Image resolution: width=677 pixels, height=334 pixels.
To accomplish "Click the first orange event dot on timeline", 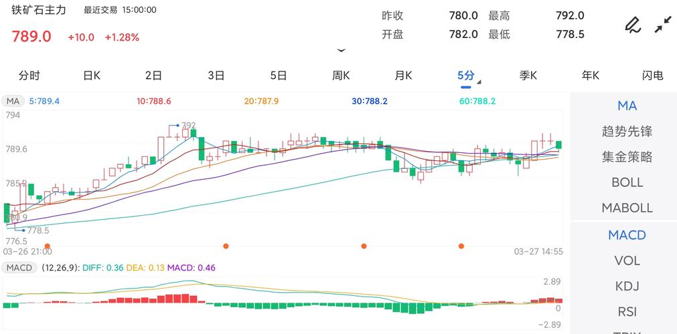I will click(x=226, y=246).
